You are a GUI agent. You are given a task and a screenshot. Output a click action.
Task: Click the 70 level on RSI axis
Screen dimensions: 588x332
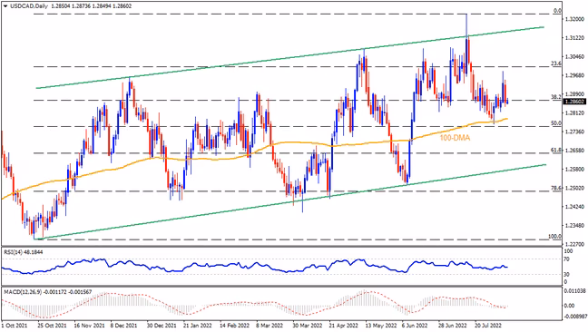click(567, 259)
